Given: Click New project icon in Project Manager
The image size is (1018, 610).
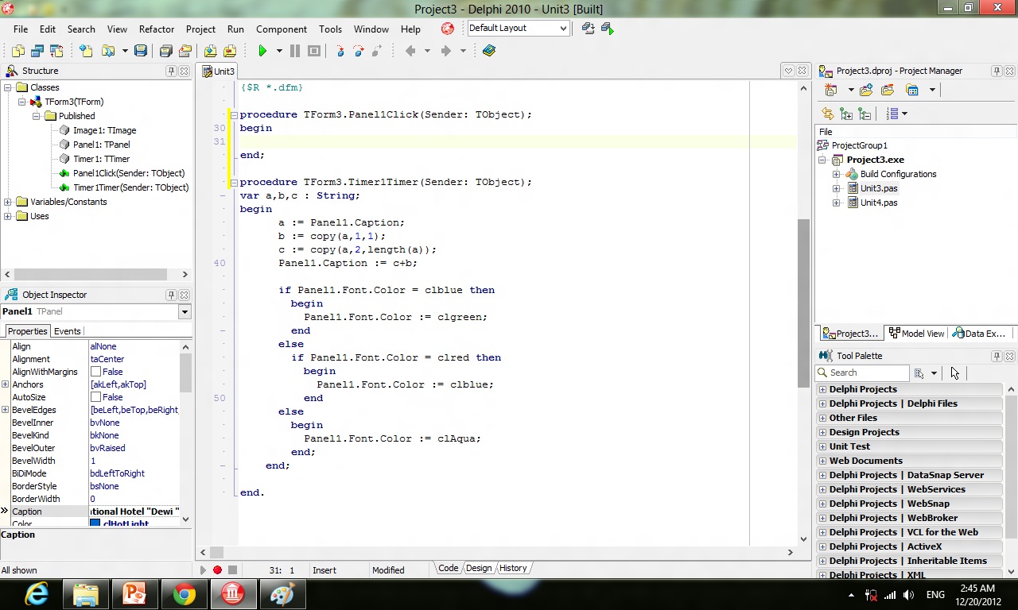Looking at the screenshot, I should click(x=831, y=90).
